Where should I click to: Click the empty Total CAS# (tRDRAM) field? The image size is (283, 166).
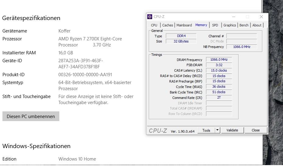[x=219, y=108]
